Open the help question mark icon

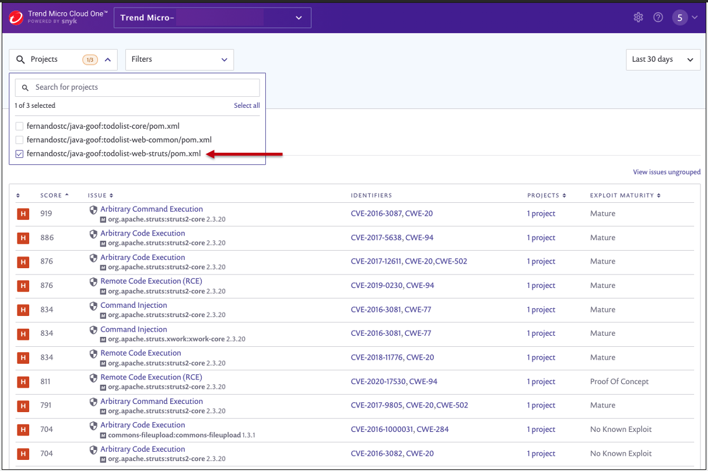pos(658,17)
